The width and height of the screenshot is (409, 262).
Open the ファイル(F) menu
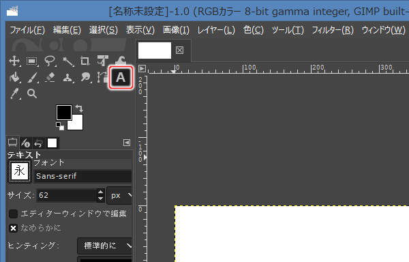pos(27,30)
